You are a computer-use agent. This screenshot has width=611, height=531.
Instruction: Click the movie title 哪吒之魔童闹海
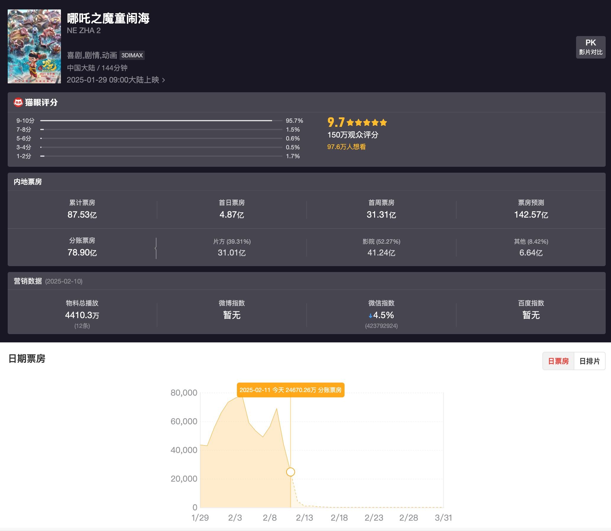[108, 18]
